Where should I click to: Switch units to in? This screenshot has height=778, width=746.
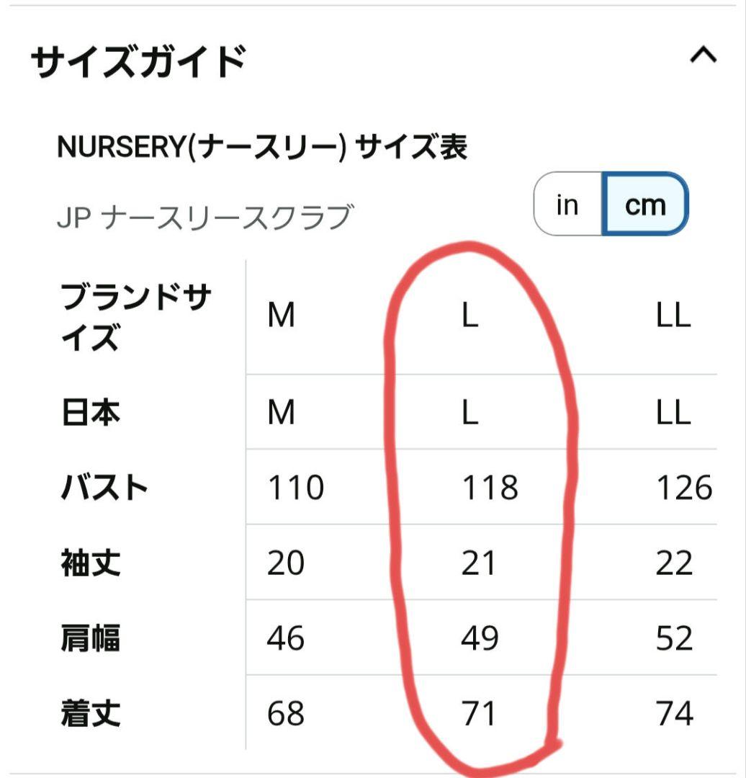[x=567, y=204]
